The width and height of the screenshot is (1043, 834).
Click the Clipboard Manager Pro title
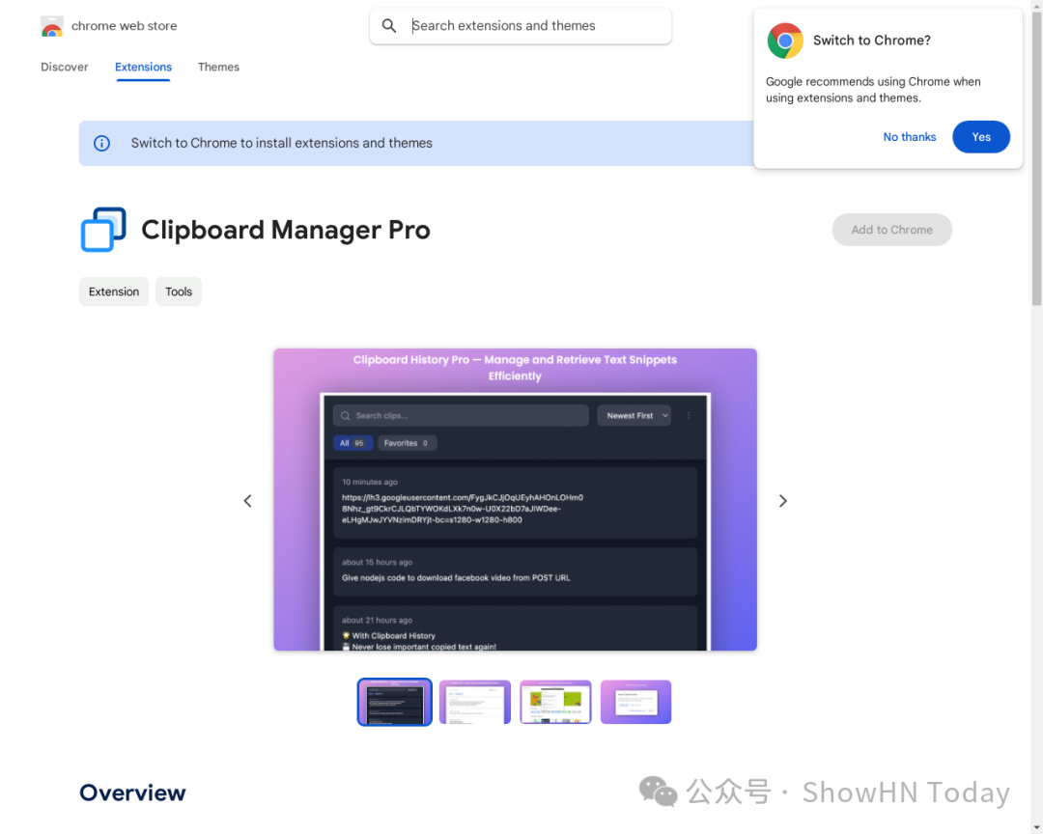click(285, 230)
